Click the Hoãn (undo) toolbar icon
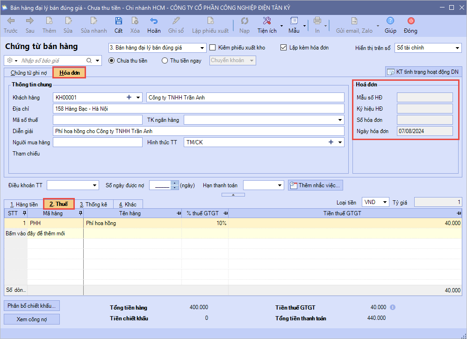Screen dimensions: 467x339 click(x=153, y=21)
